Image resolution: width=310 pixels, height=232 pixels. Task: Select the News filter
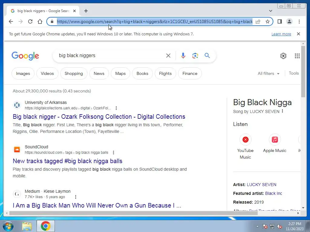coord(99,73)
